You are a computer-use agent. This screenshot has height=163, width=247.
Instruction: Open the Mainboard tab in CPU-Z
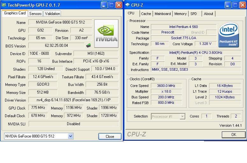(x=163, y=14)
